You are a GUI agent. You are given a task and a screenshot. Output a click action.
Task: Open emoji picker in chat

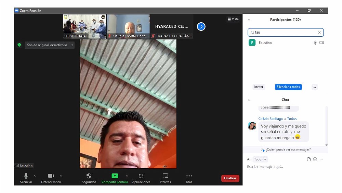point(315,159)
